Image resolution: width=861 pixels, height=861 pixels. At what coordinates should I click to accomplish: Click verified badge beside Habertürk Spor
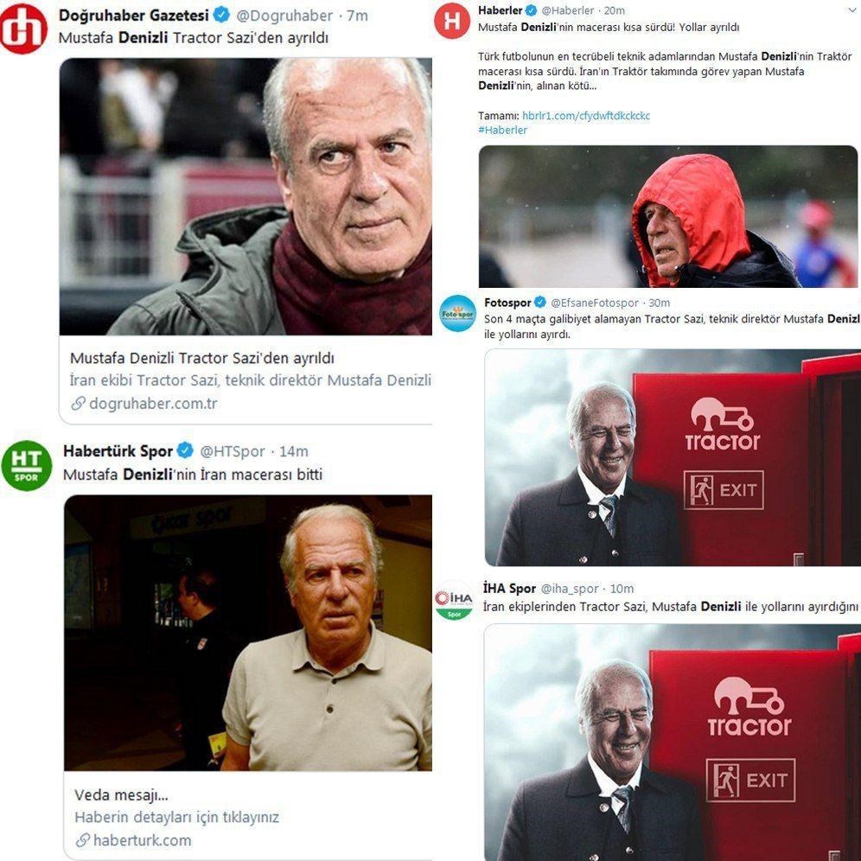click(x=185, y=451)
